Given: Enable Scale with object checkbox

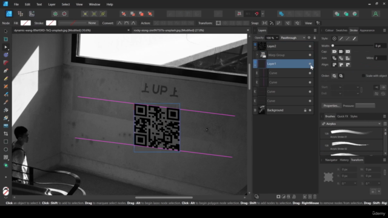Looking at the screenshot, I should coord(363,76).
